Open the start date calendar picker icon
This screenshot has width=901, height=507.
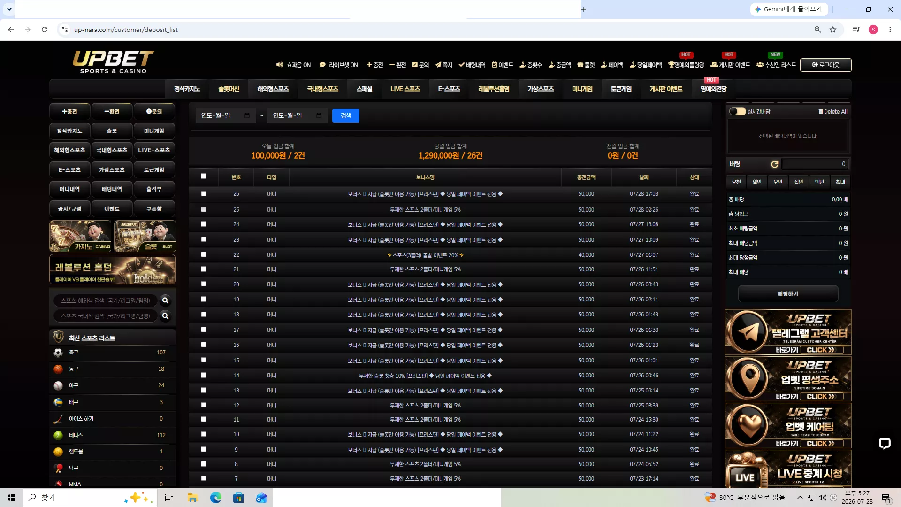coord(247,115)
